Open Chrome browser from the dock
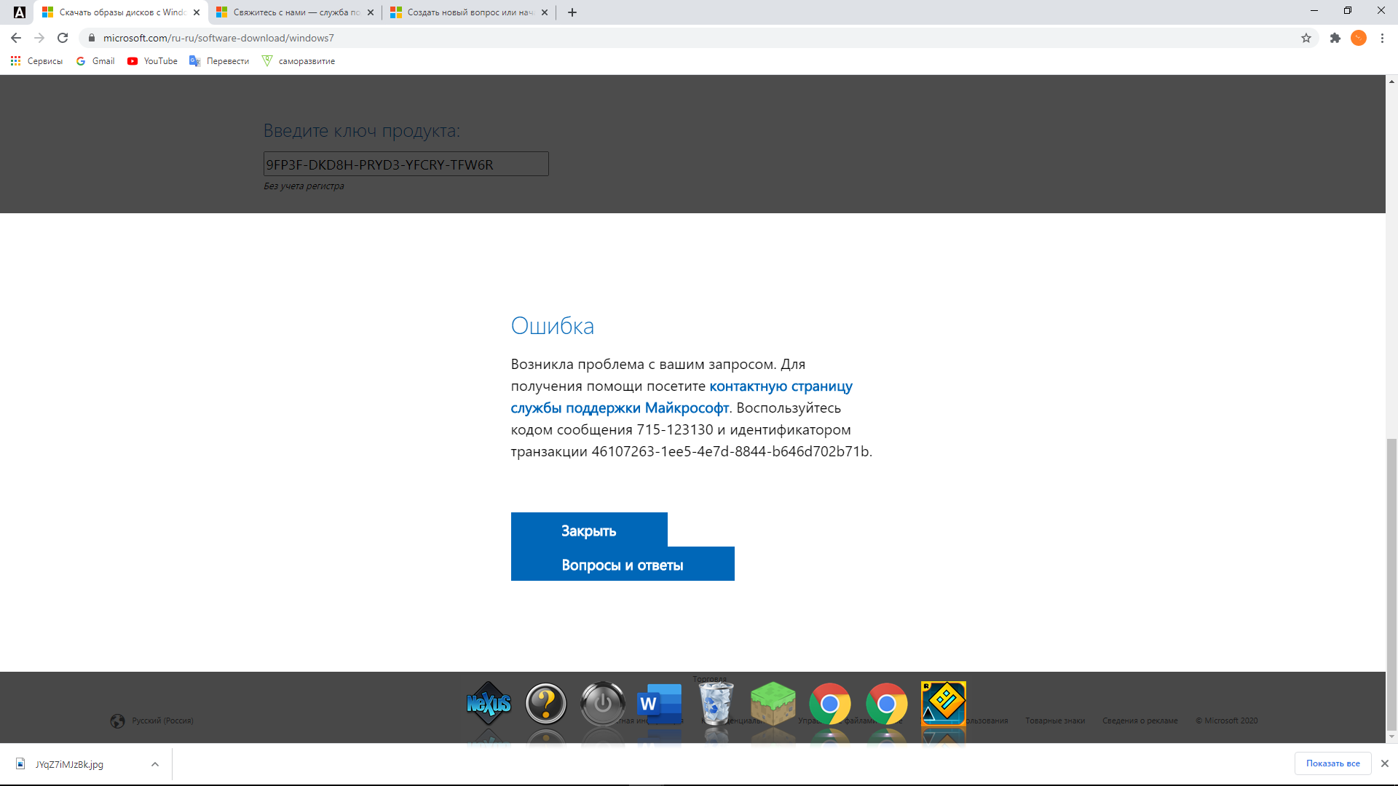The image size is (1398, 786). tap(828, 704)
